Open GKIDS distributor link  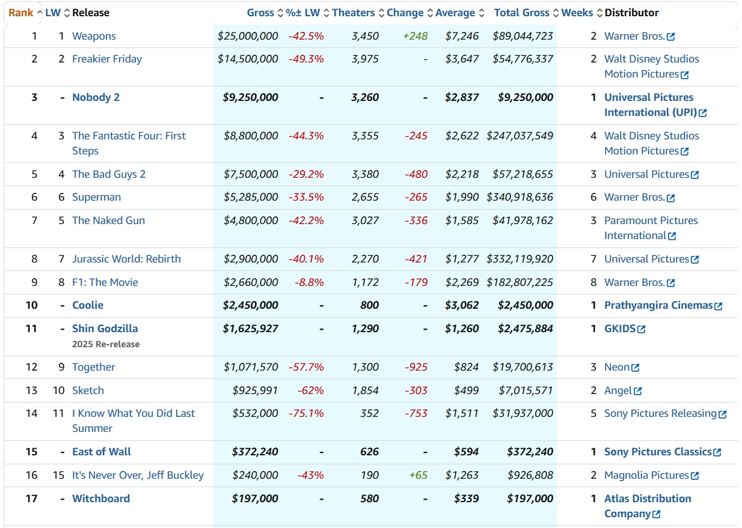(620, 329)
